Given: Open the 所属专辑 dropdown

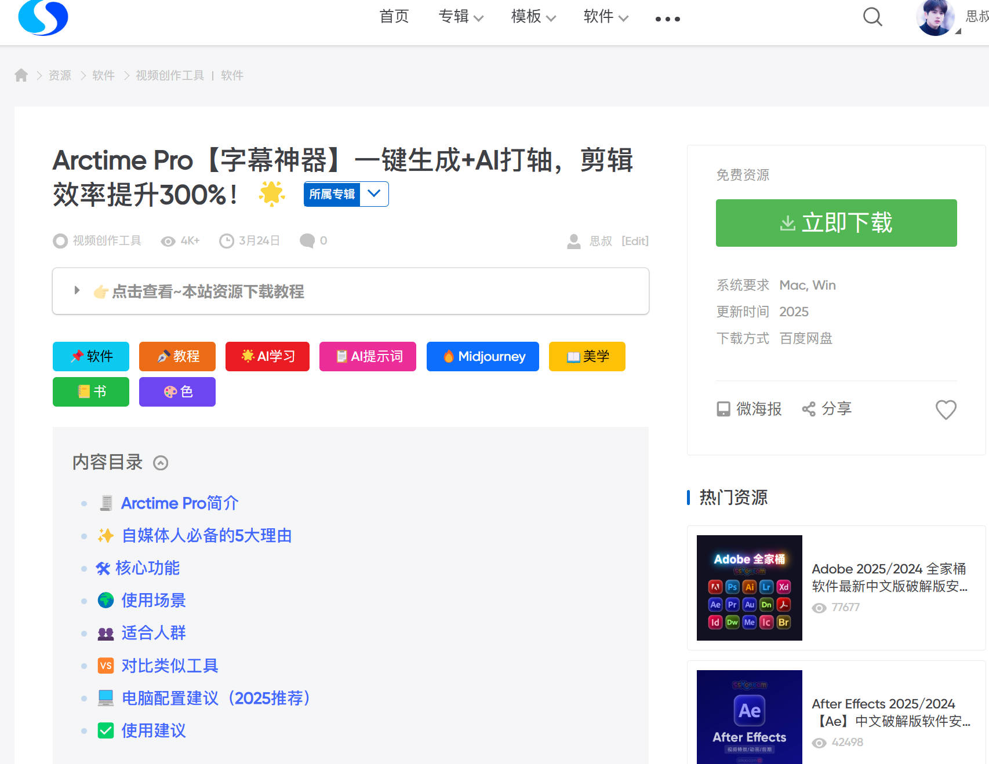Looking at the screenshot, I should (x=346, y=195).
